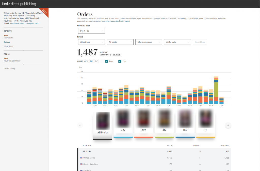Open the Dashboard report in sidebar
260x171 pixels.
(x=8, y=38)
